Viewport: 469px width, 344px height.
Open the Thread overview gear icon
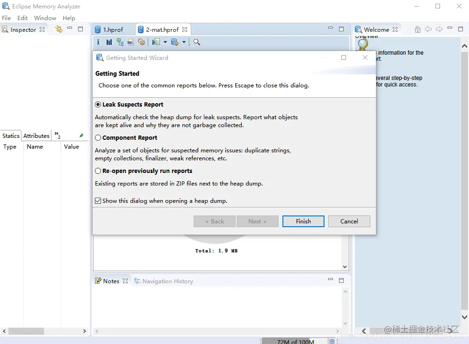[142, 42]
